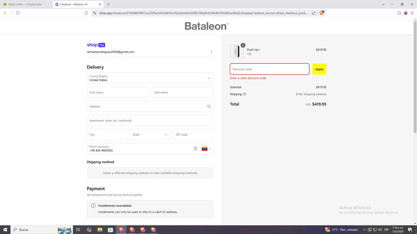Viewport: 417px width, 234px height.
Task: Open the extensions puzzle icon
Action: (399, 13)
